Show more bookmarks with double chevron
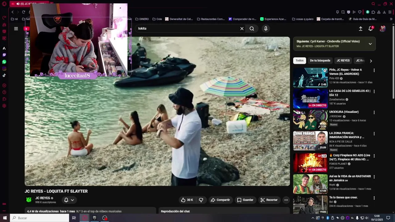The height and width of the screenshot is (222, 395). (391, 19)
